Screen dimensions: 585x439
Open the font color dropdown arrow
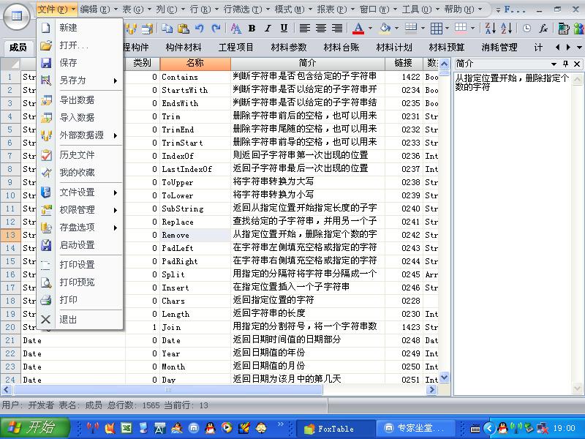[370, 29]
